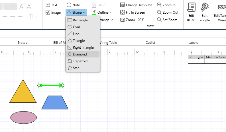The image size is (226, 132).
Task: Open the font size combo box
Action: pos(10,6)
